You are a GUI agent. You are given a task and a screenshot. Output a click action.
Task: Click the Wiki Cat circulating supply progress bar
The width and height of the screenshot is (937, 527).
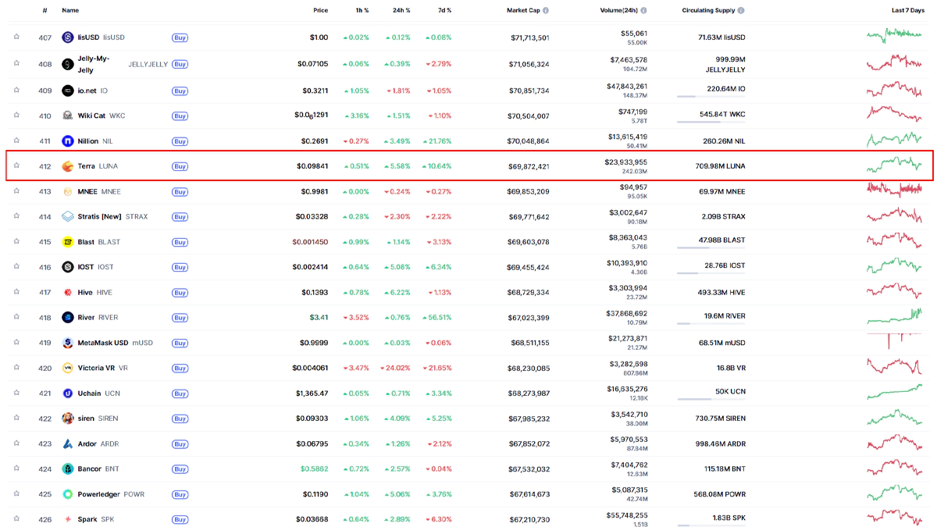(x=711, y=122)
